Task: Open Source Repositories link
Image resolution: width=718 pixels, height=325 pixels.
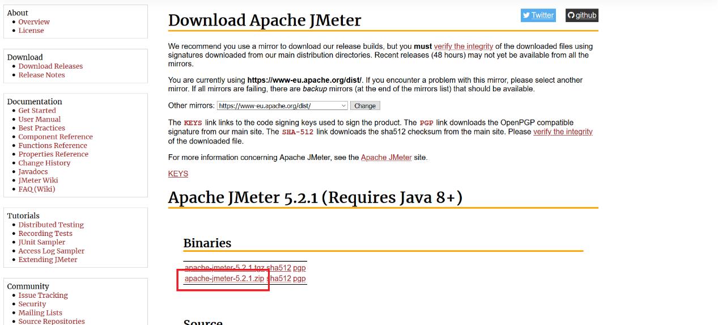Action: 52,321
